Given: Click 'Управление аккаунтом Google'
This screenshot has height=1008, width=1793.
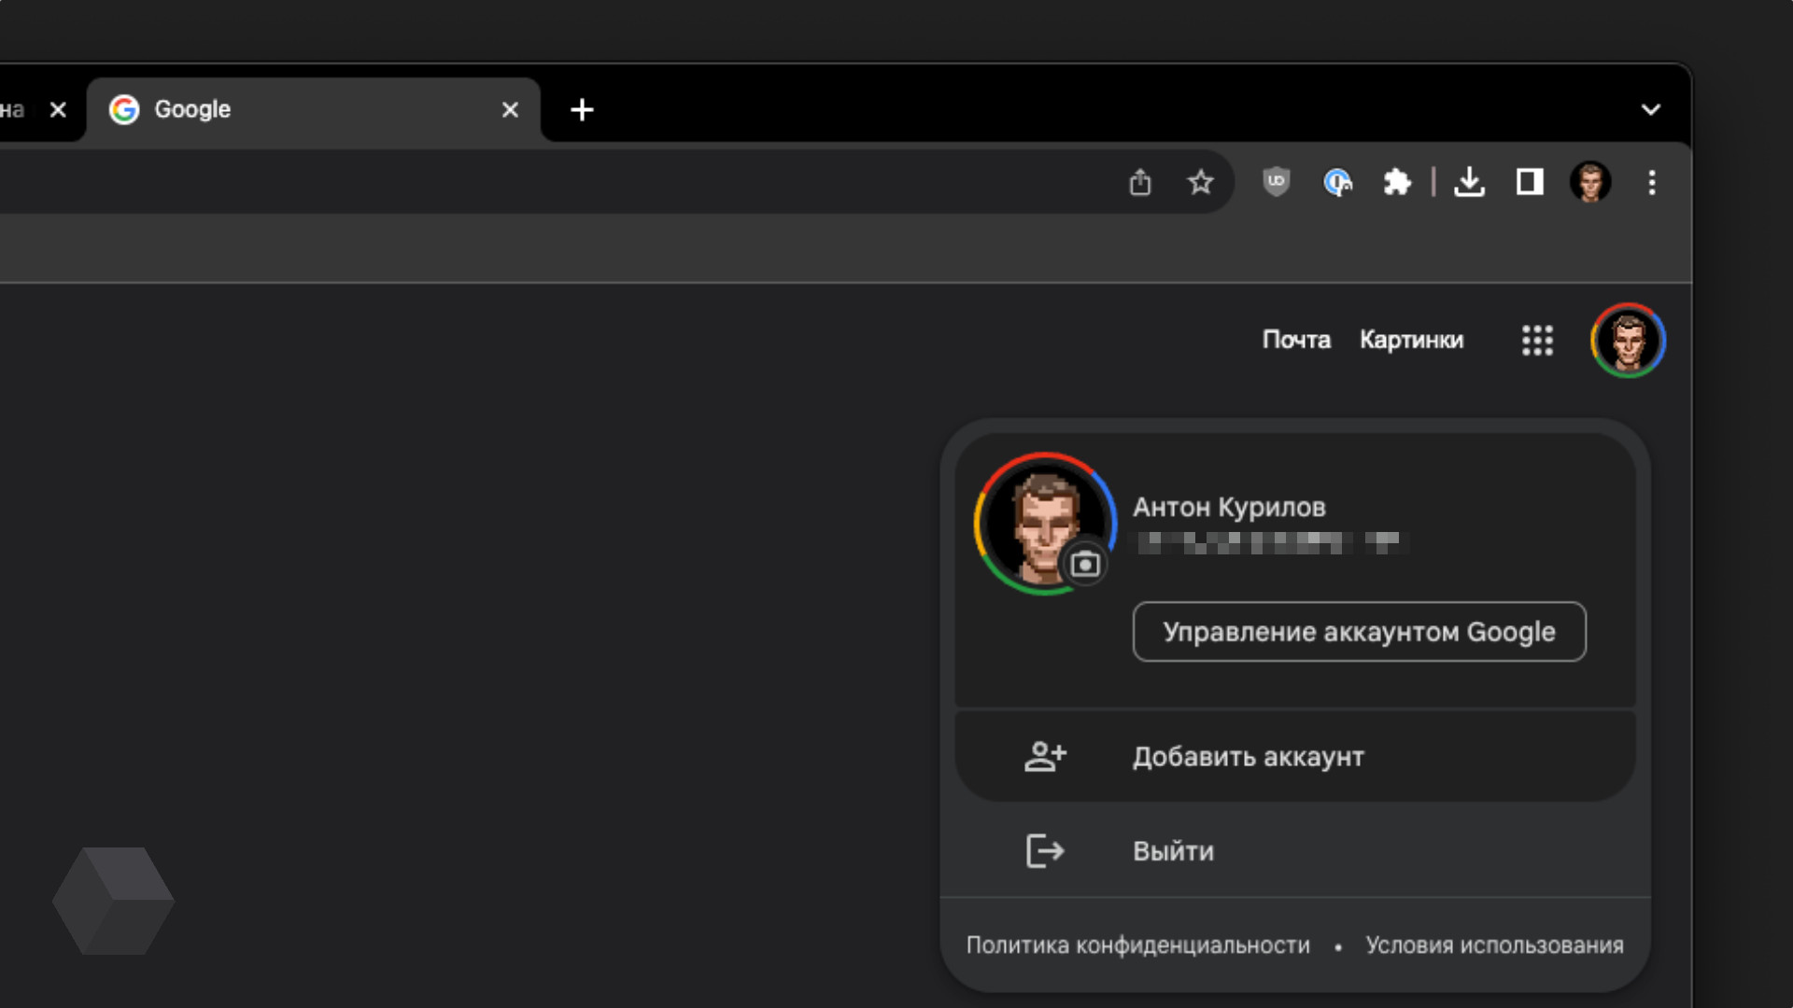Looking at the screenshot, I should point(1358,632).
